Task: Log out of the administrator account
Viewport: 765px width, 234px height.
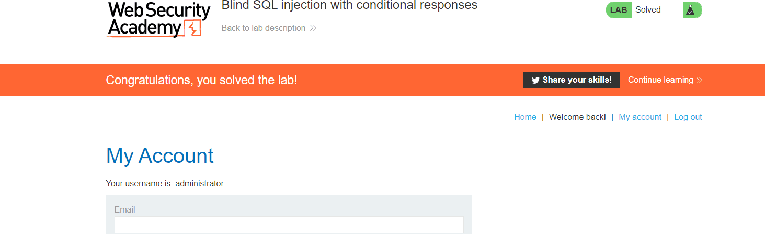Action: click(x=688, y=117)
